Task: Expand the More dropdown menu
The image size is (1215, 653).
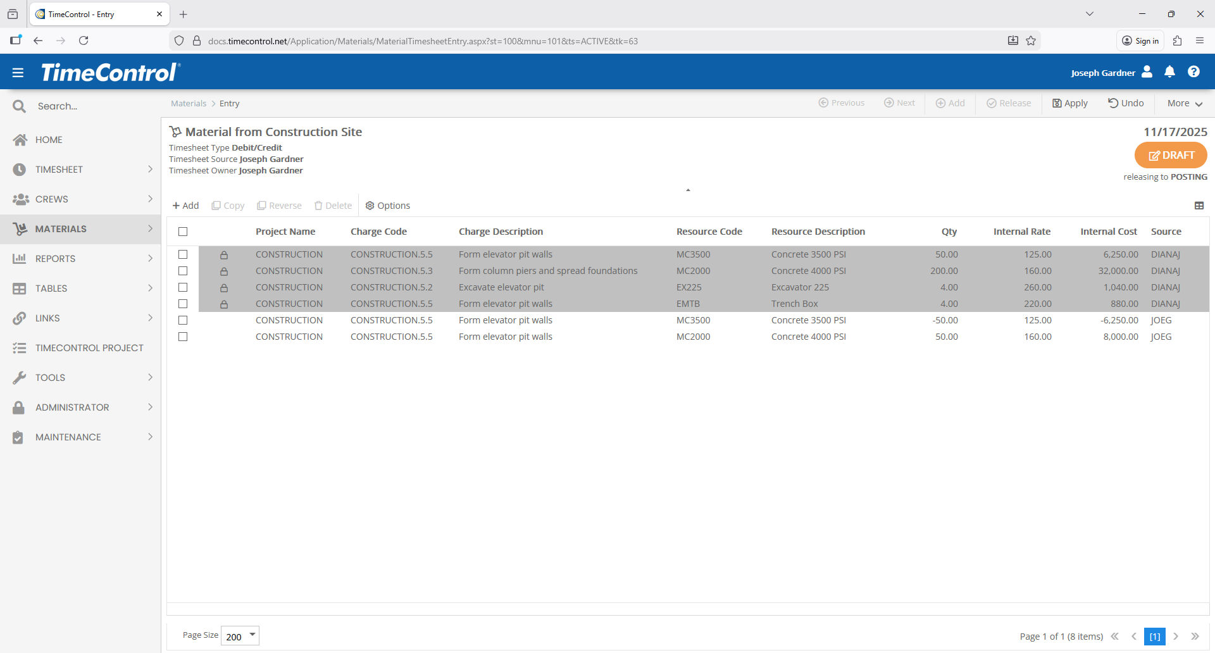Action: point(1184,103)
